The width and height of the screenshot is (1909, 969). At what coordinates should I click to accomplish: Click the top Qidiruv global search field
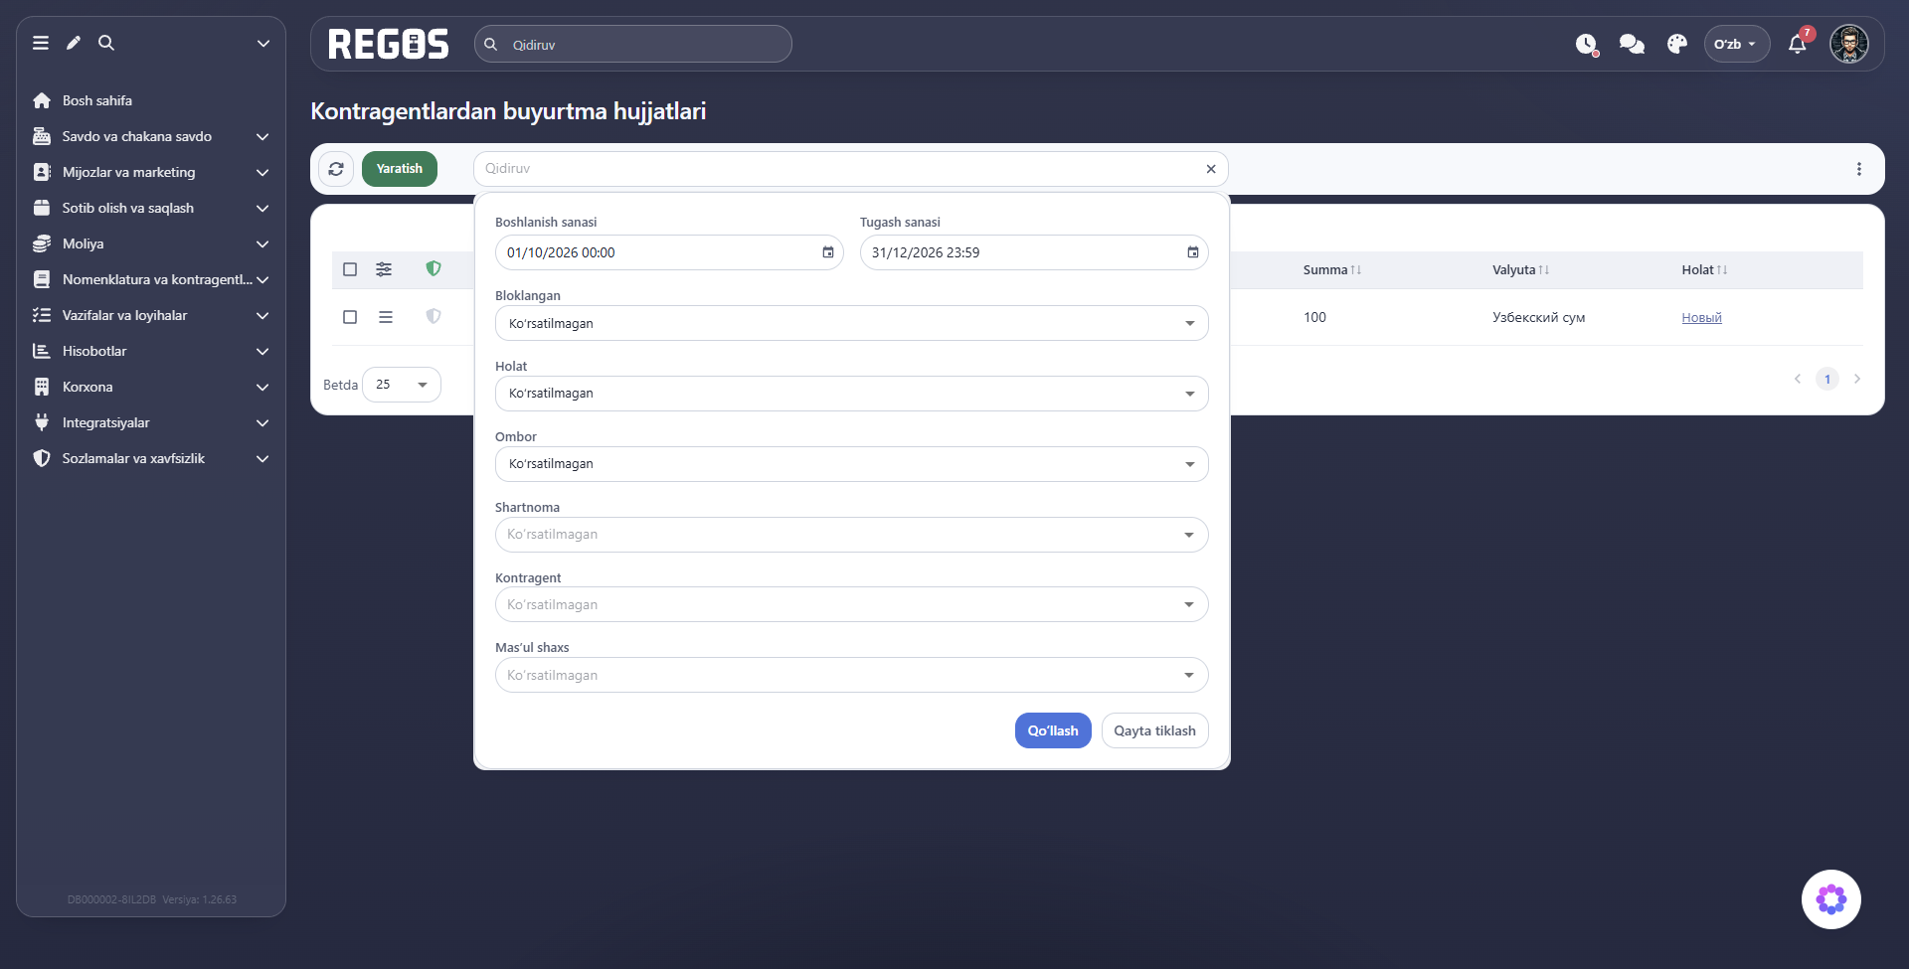(x=633, y=44)
